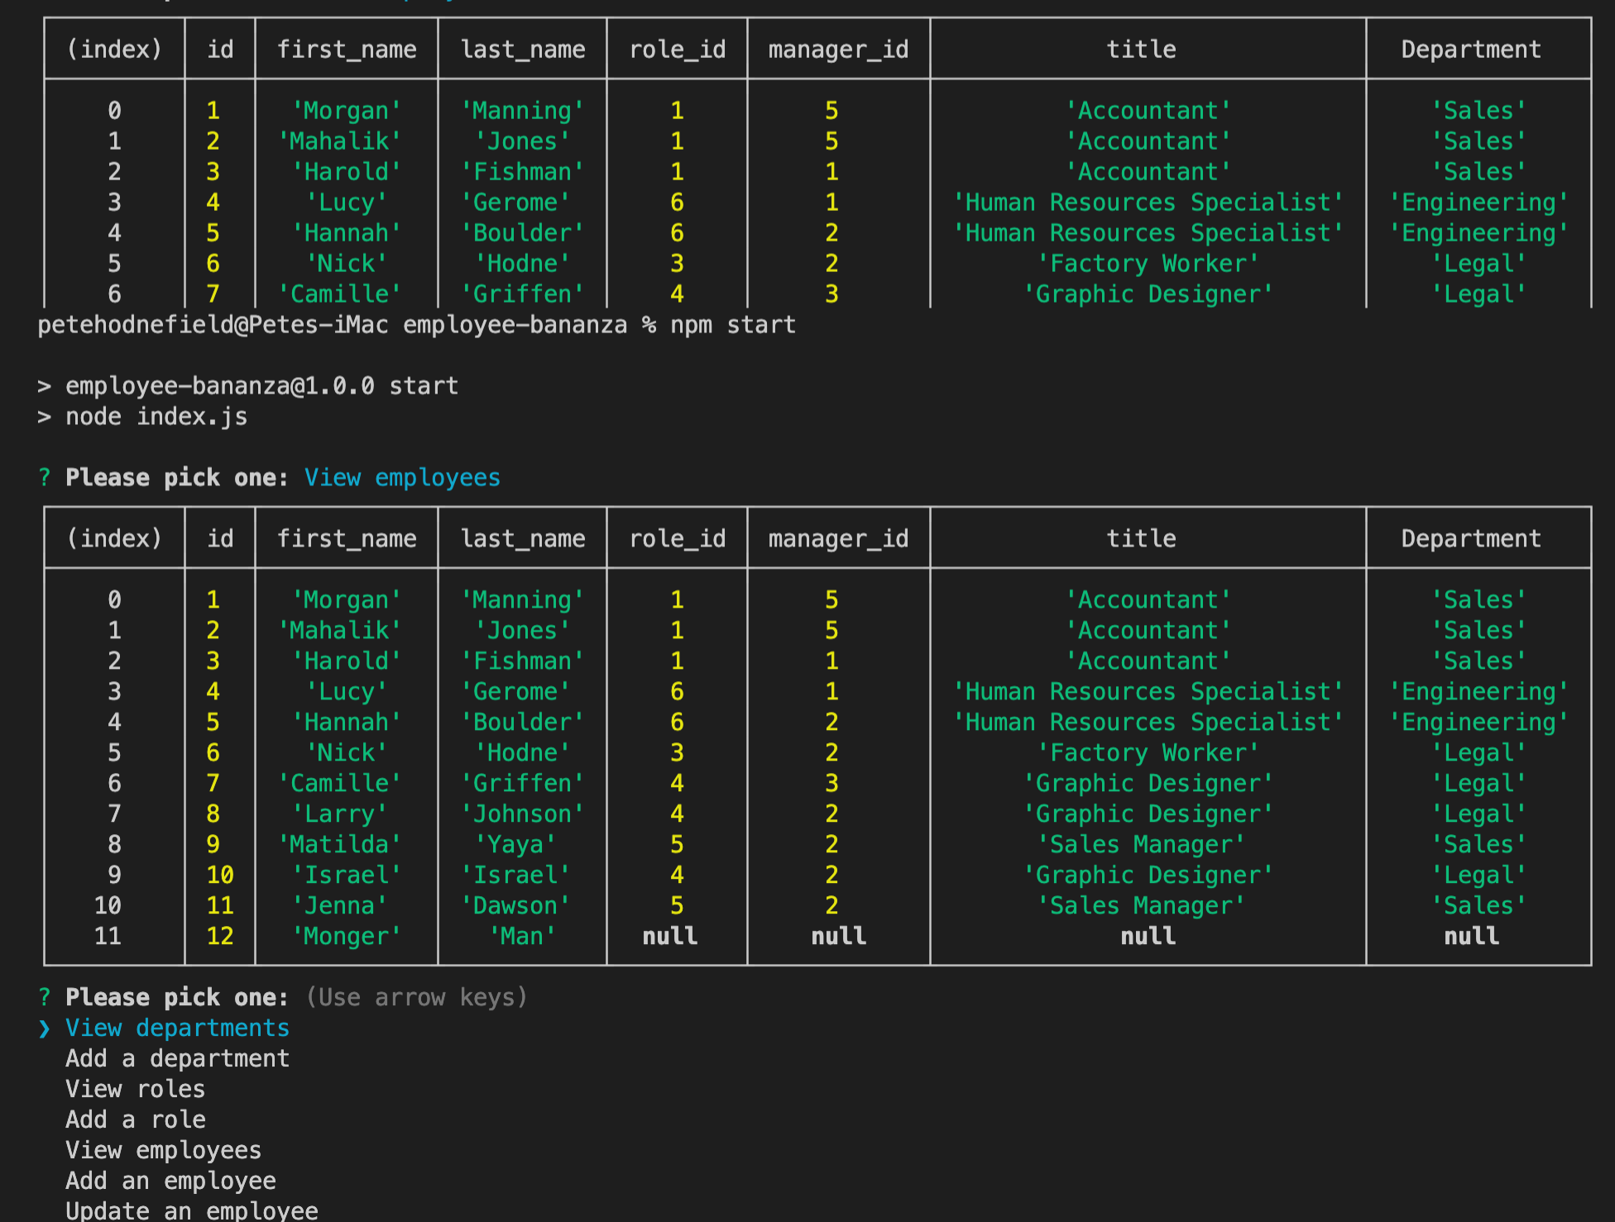Choose Add a department option
1615x1222 pixels.
coord(177,1058)
